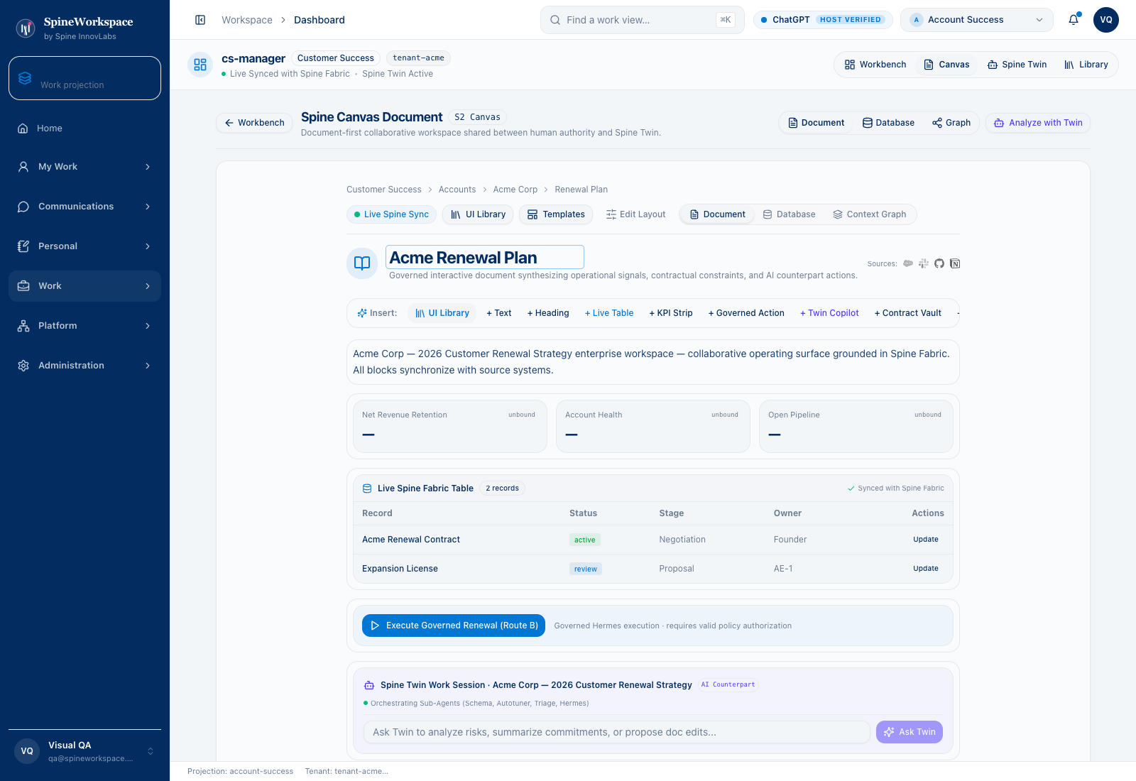Image resolution: width=1136 pixels, height=781 pixels.
Task: Collapse the sidebar using the panel icon
Action: click(200, 20)
